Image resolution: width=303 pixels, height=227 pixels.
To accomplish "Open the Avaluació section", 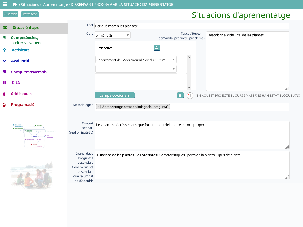I will [x=20, y=61].
